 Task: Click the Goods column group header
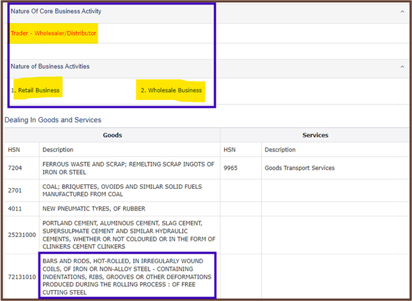(x=112, y=135)
